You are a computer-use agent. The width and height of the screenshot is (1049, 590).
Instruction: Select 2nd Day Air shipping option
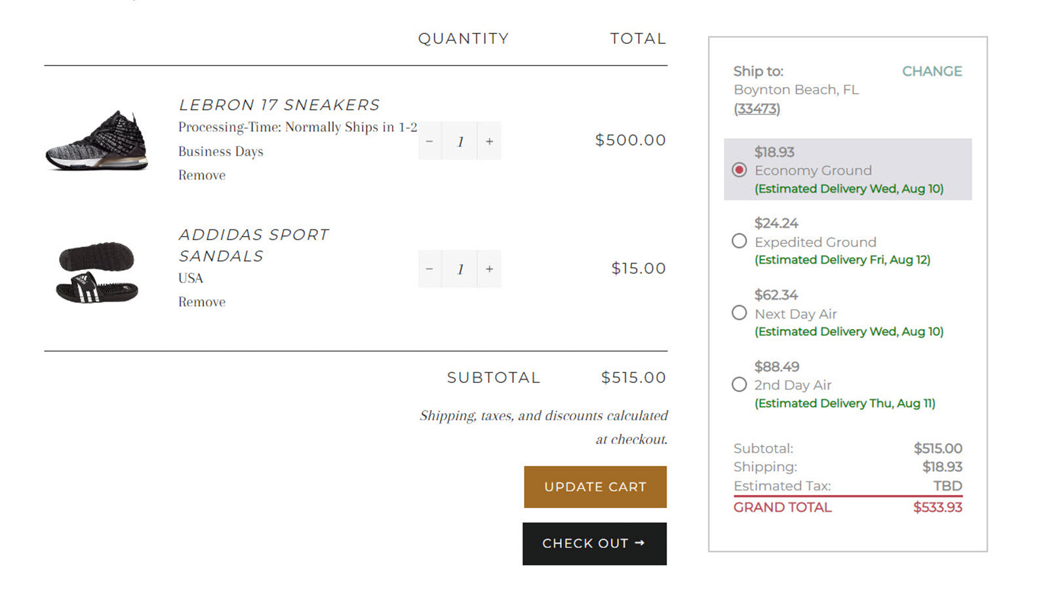tap(740, 385)
